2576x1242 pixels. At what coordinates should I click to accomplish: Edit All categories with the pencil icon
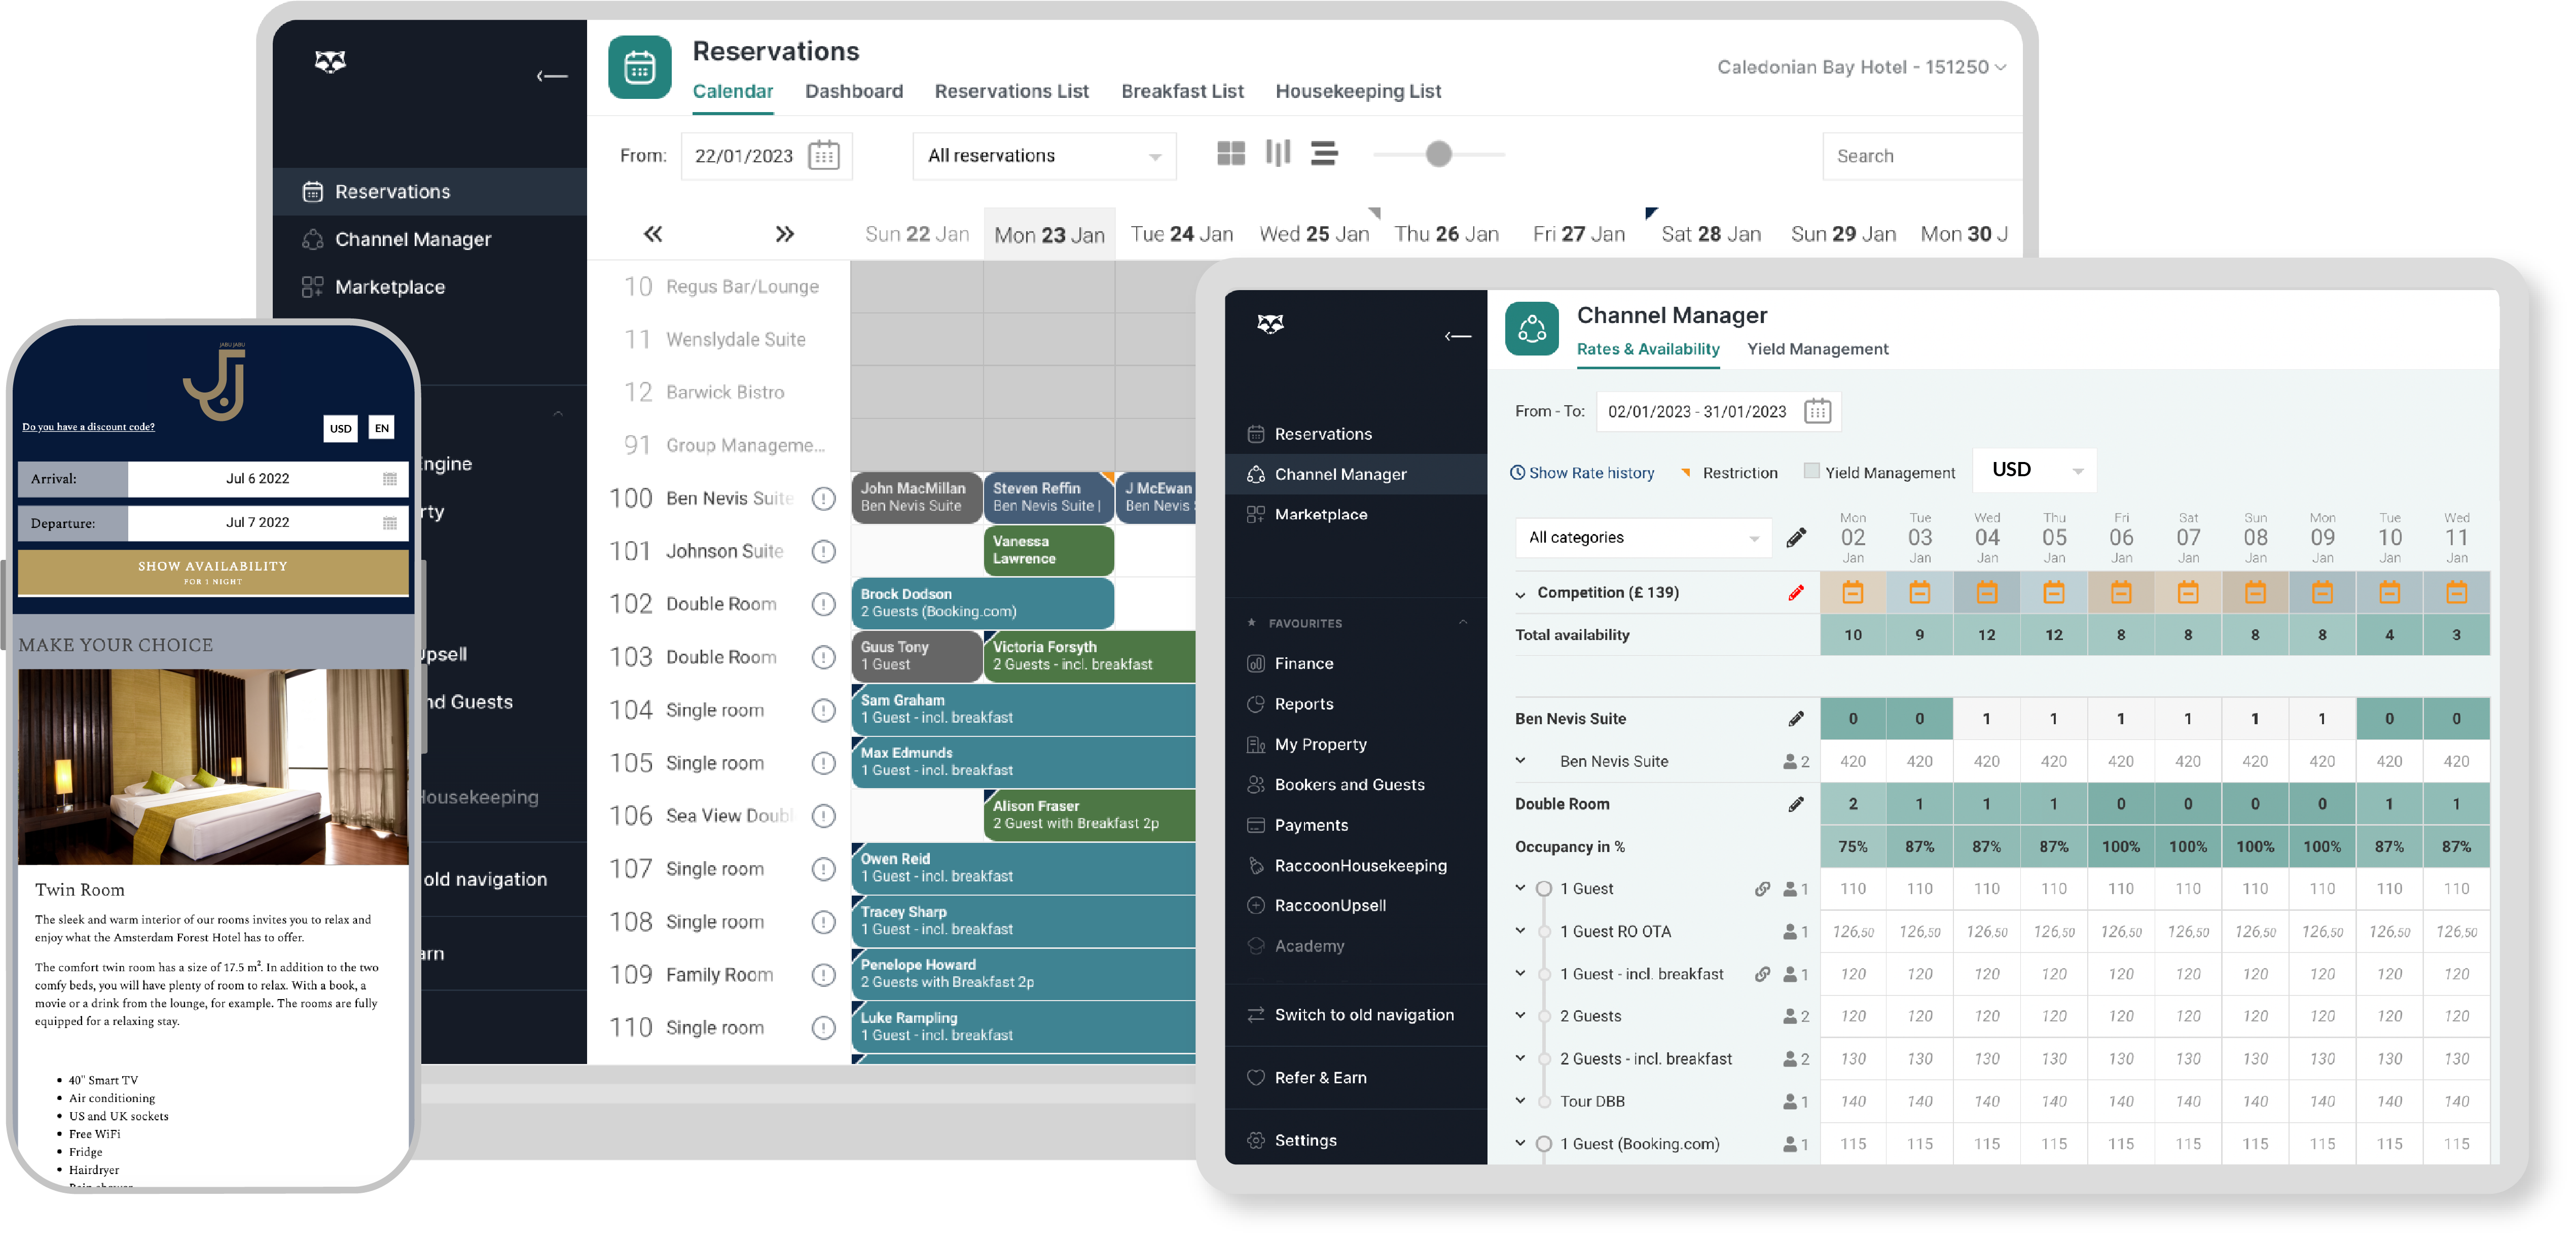click(x=1796, y=538)
